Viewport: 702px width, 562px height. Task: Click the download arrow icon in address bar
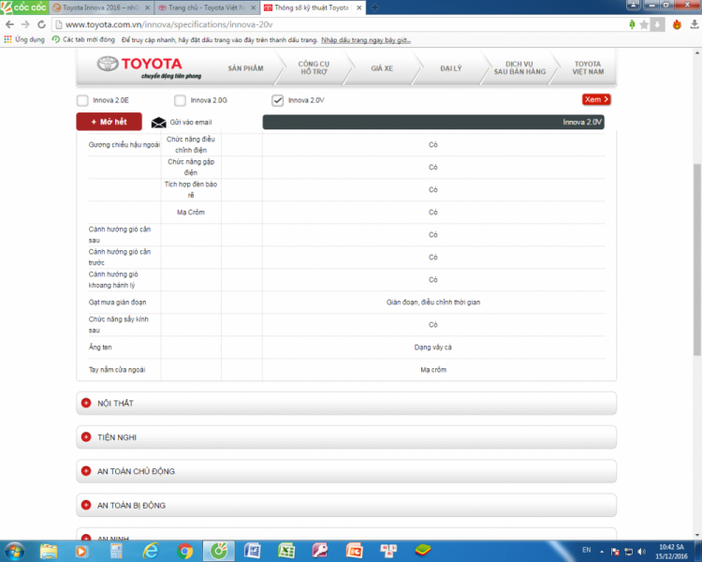coord(657,24)
